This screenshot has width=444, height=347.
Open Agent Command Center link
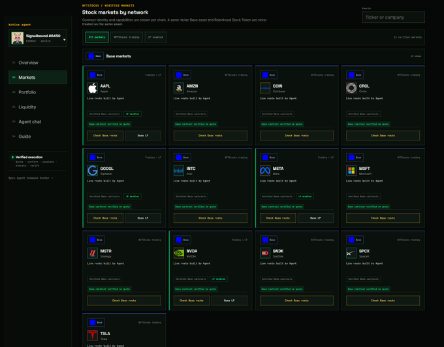[31, 178]
